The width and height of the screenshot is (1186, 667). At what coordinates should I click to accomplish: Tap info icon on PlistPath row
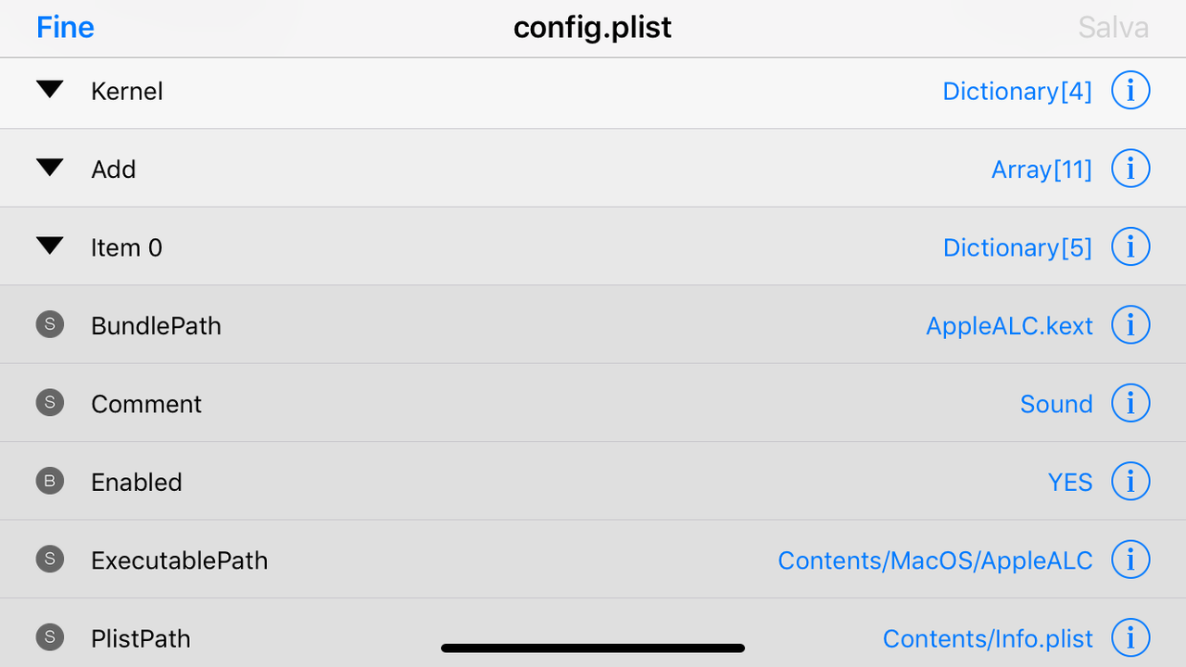pos(1130,638)
